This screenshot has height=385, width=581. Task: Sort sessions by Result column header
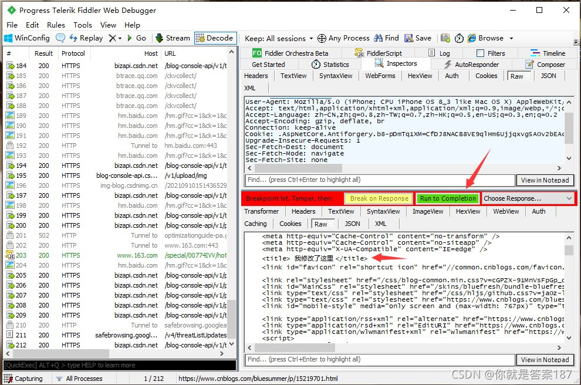point(43,53)
